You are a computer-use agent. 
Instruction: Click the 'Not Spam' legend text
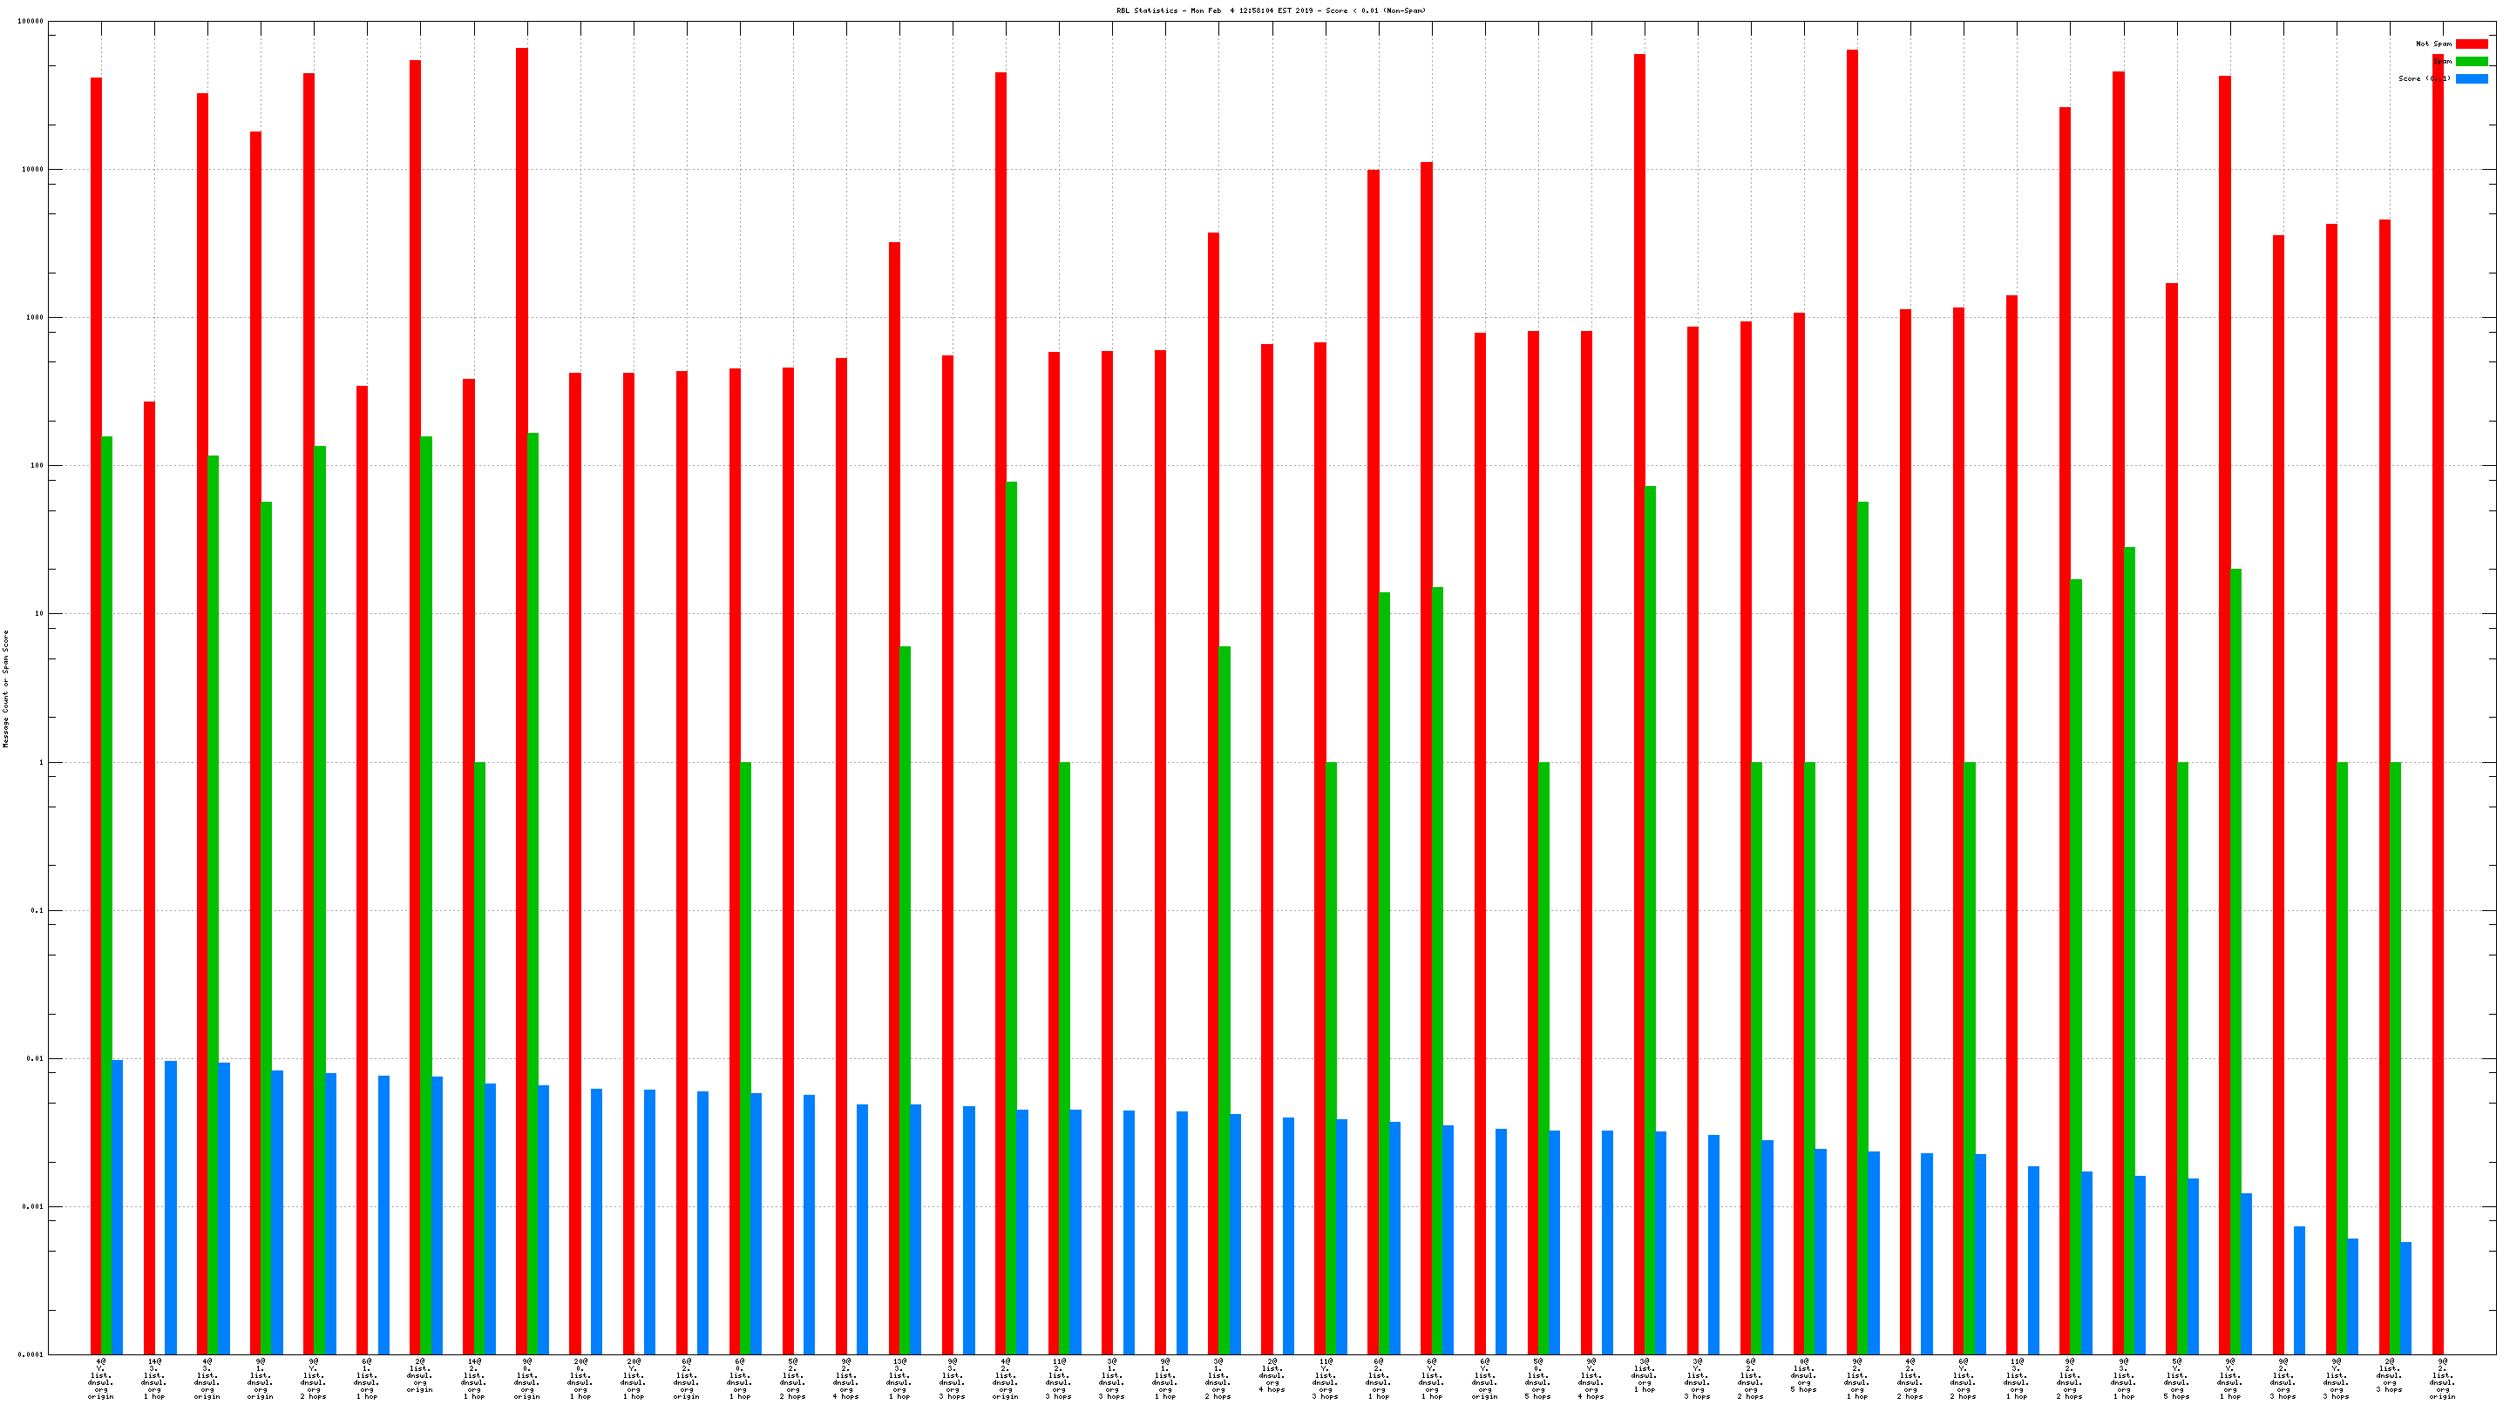coord(2433,44)
